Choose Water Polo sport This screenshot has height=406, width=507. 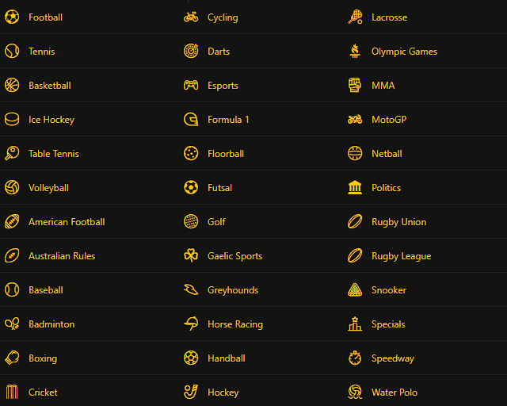coord(394,393)
